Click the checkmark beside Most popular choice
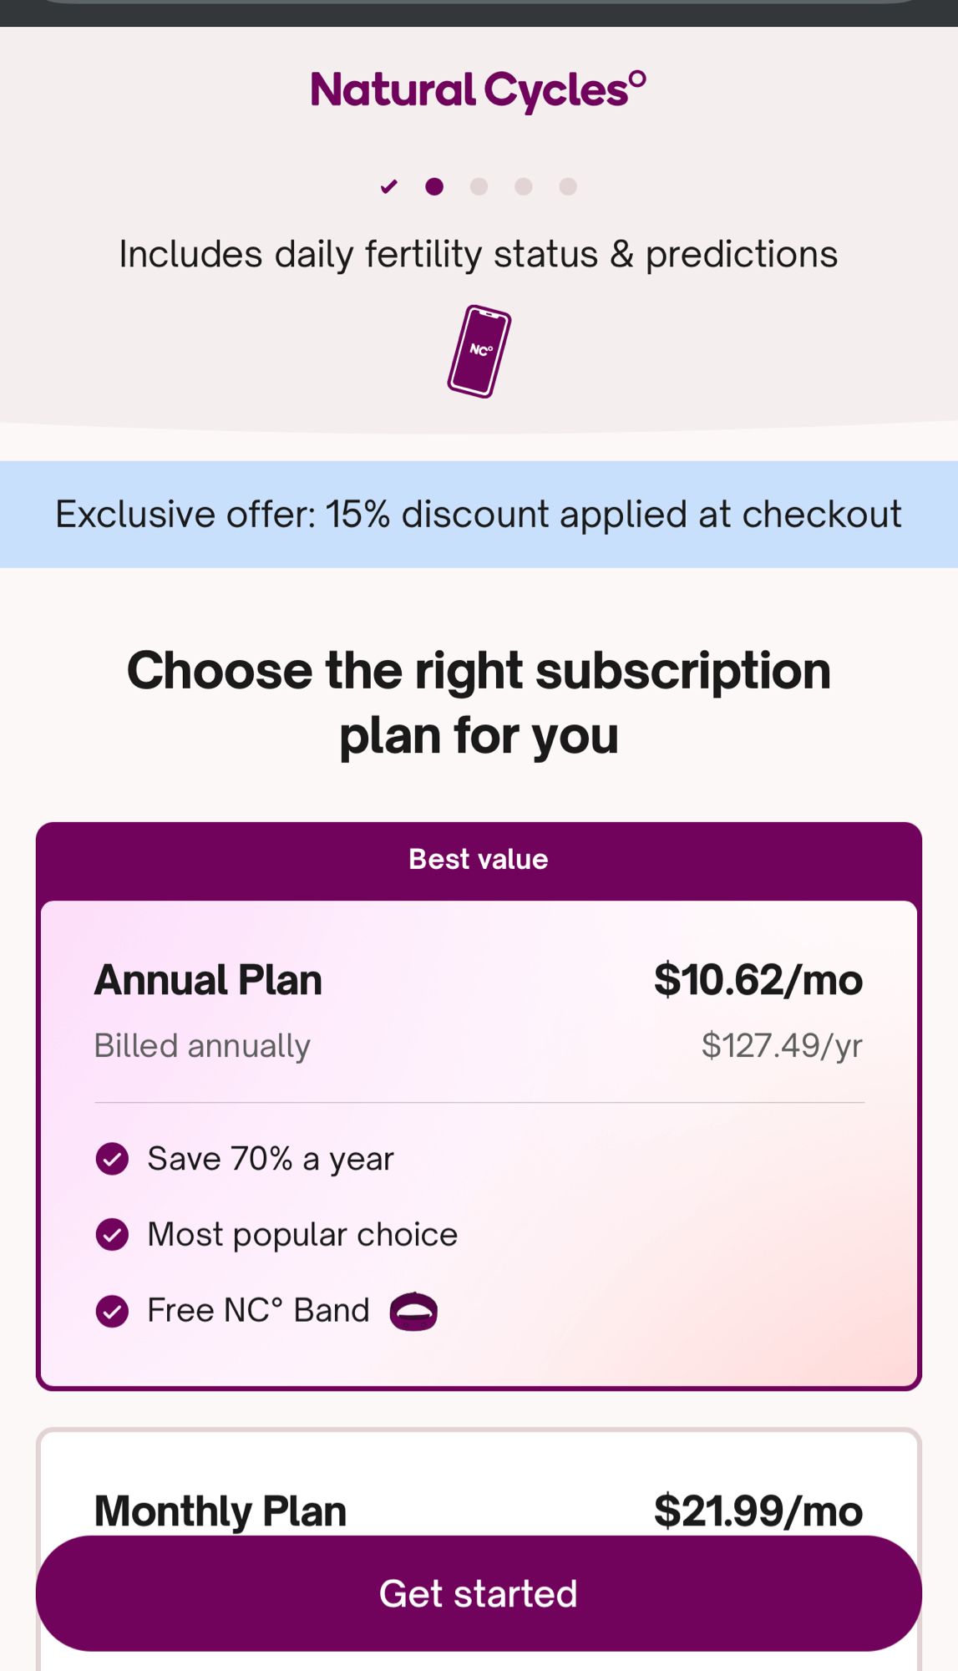Image resolution: width=958 pixels, height=1671 pixels. (112, 1234)
